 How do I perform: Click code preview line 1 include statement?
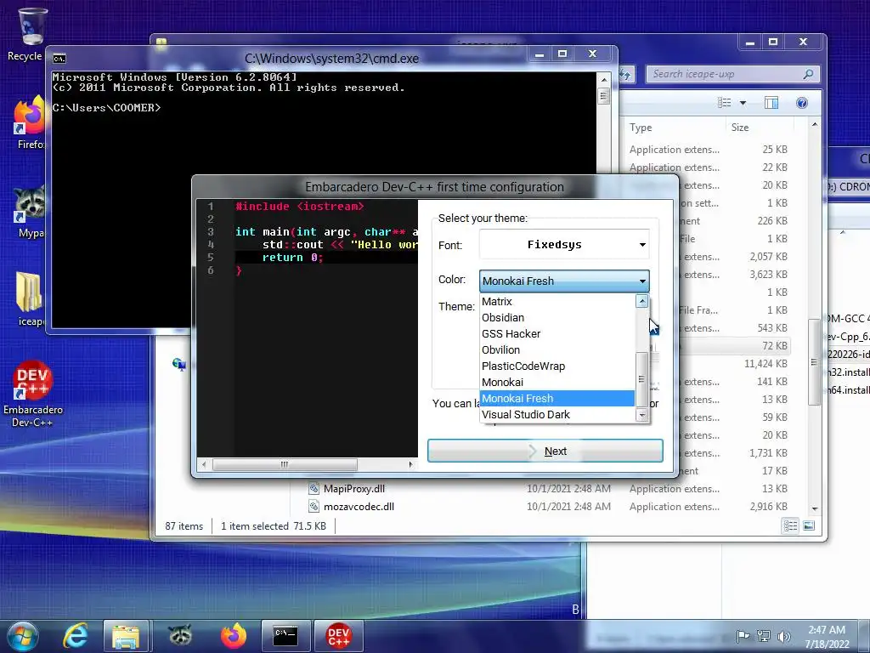[x=300, y=206]
